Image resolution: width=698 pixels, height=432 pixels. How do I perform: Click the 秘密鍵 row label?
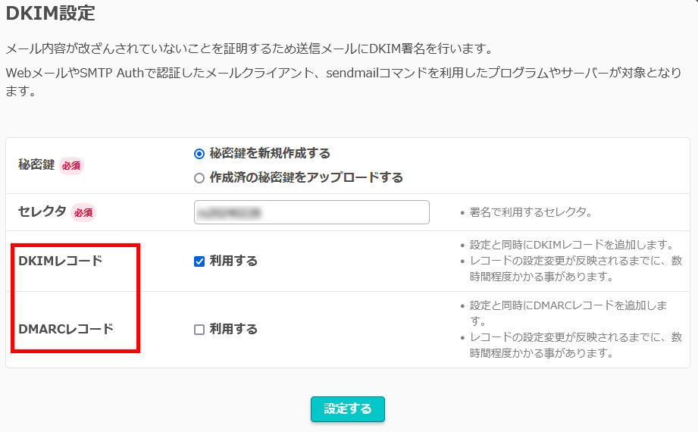[36, 164]
